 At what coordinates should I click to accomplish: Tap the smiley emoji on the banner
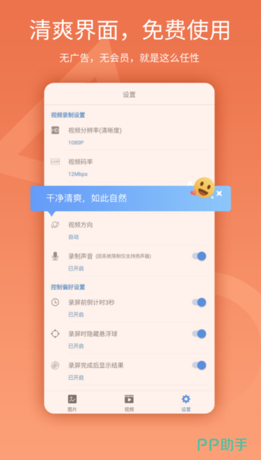click(x=204, y=188)
